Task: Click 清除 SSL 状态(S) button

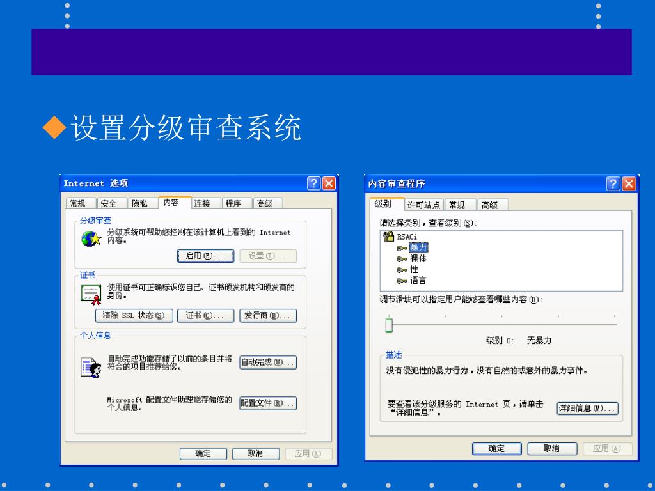Action: pos(134,316)
